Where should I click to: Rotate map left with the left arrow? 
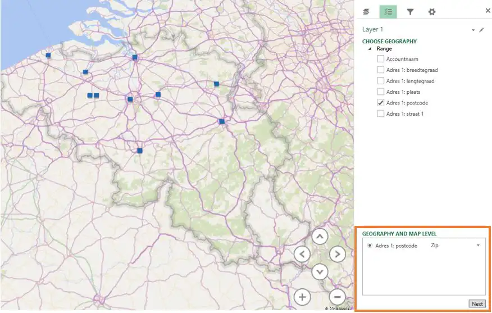(302, 254)
